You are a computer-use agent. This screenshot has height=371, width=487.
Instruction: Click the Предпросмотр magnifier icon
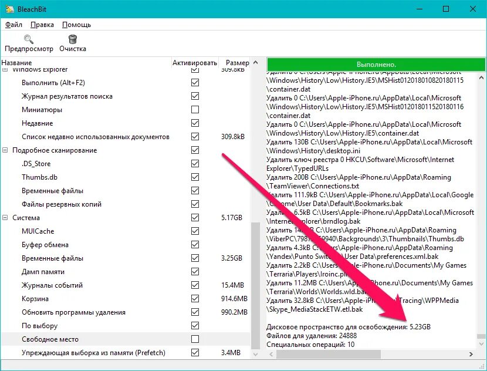(29, 39)
